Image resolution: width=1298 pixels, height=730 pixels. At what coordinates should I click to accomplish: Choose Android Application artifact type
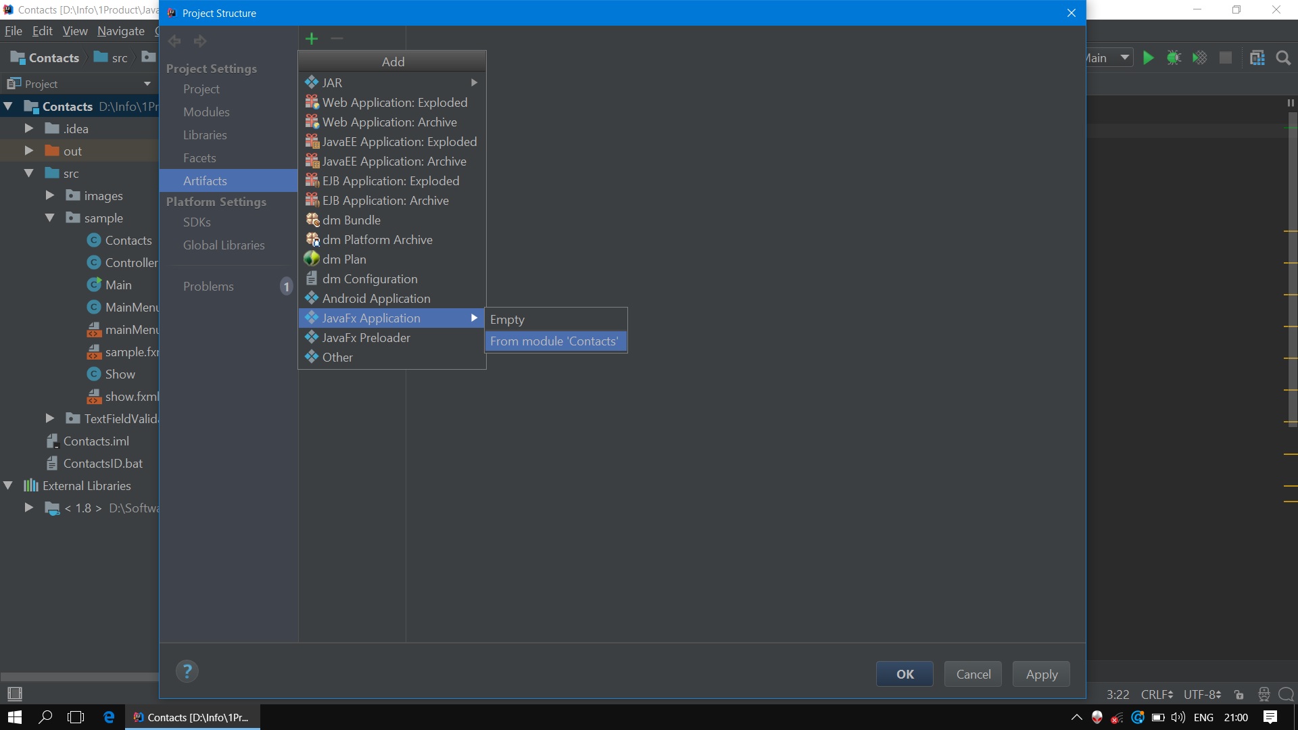pyautogui.click(x=392, y=298)
